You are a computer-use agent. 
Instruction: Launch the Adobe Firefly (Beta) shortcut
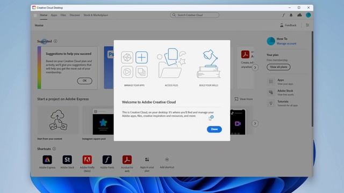[87, 160]
